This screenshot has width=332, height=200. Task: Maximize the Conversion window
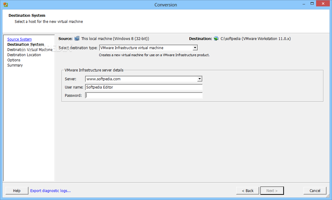coord(312,4)
